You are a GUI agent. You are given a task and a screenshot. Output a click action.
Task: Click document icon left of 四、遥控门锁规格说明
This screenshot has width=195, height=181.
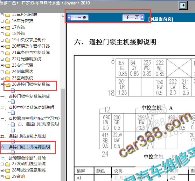click(13, 124)
